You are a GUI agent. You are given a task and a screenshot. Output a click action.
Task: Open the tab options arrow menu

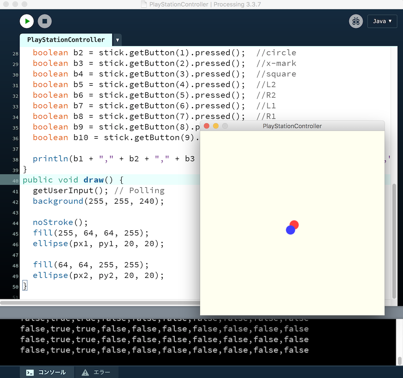pyautogui.click(x=118, y=40)
